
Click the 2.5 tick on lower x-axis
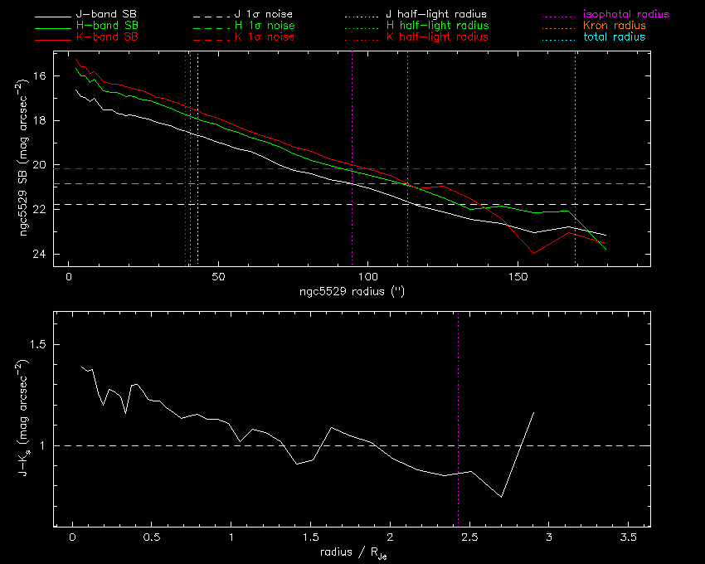(x=469, y=539)
